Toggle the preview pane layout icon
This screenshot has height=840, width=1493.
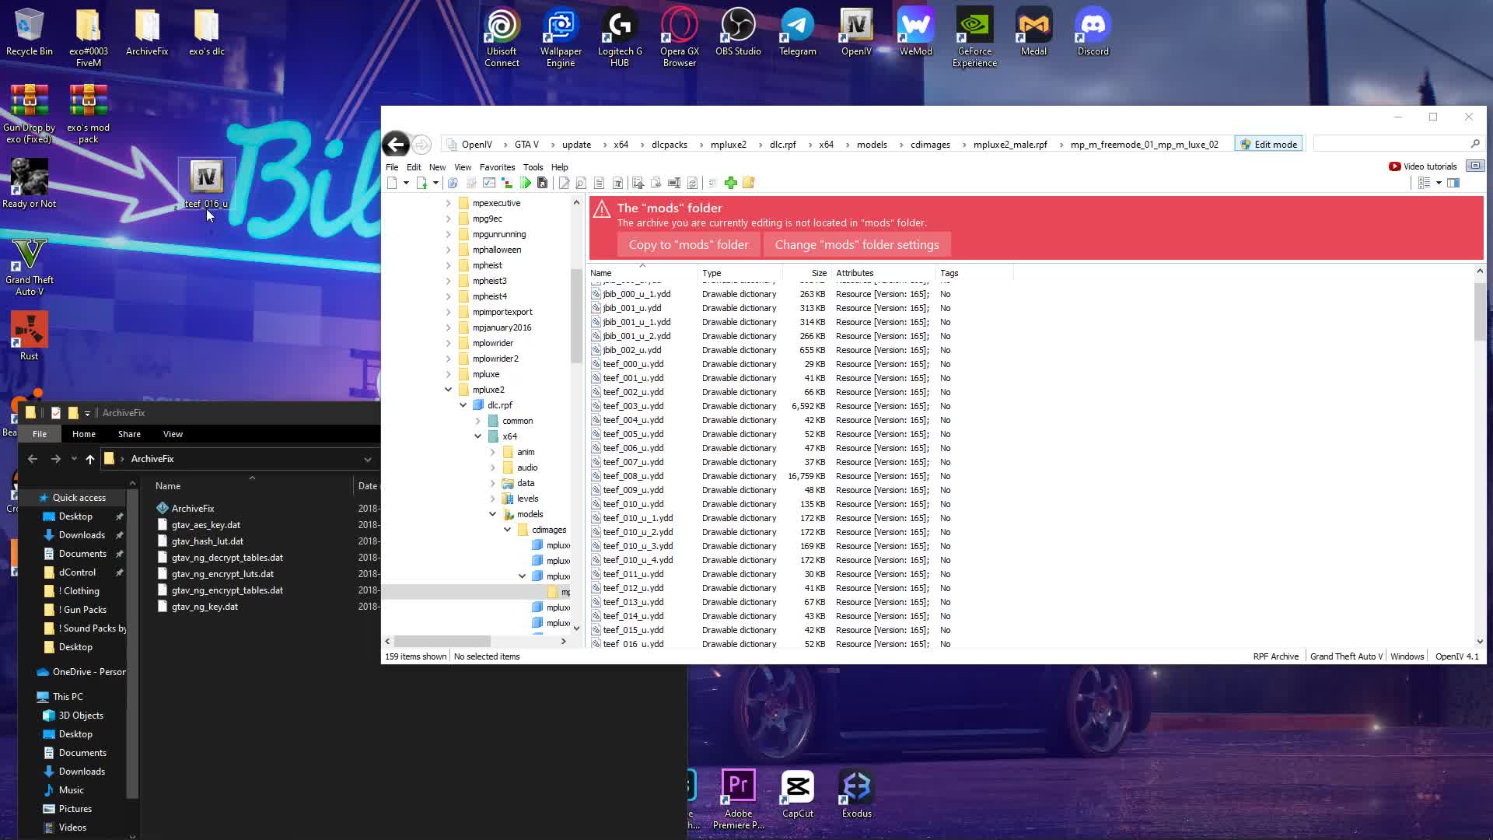[1453, 183]
